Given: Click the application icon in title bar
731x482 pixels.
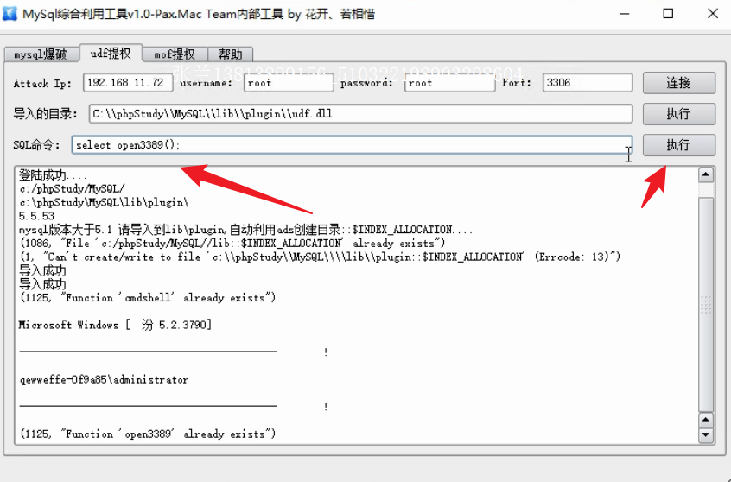Looking at the screenshot, I should pos(10,14).
